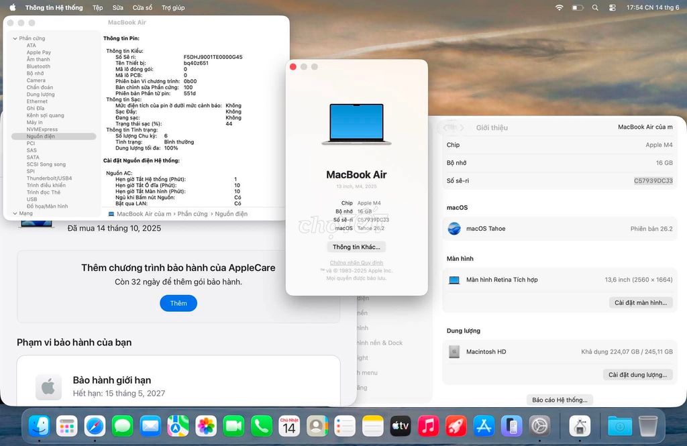
Task: Click Thông tin Khác button
Action: 356,247
